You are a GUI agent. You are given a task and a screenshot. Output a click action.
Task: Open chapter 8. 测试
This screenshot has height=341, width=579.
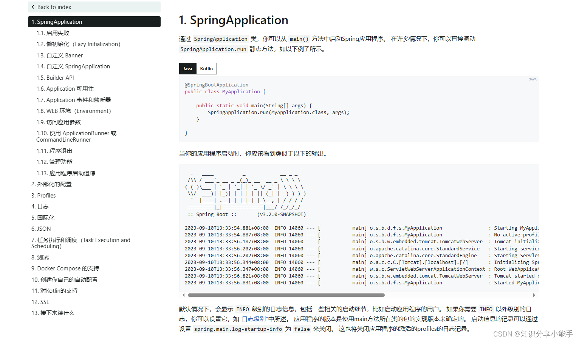click(40, 258)
